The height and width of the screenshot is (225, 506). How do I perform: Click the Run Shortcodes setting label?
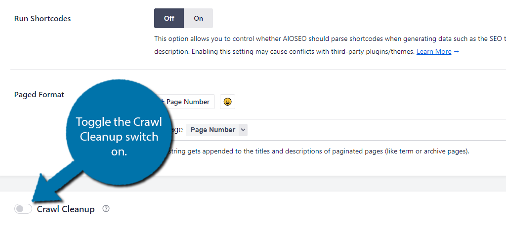(x=42, y=19)
